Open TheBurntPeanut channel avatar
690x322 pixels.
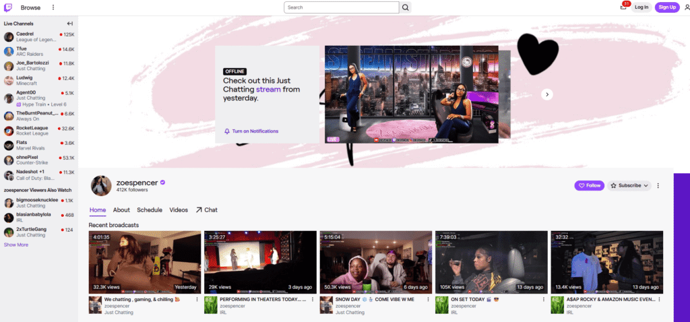[x=9, y=116]
